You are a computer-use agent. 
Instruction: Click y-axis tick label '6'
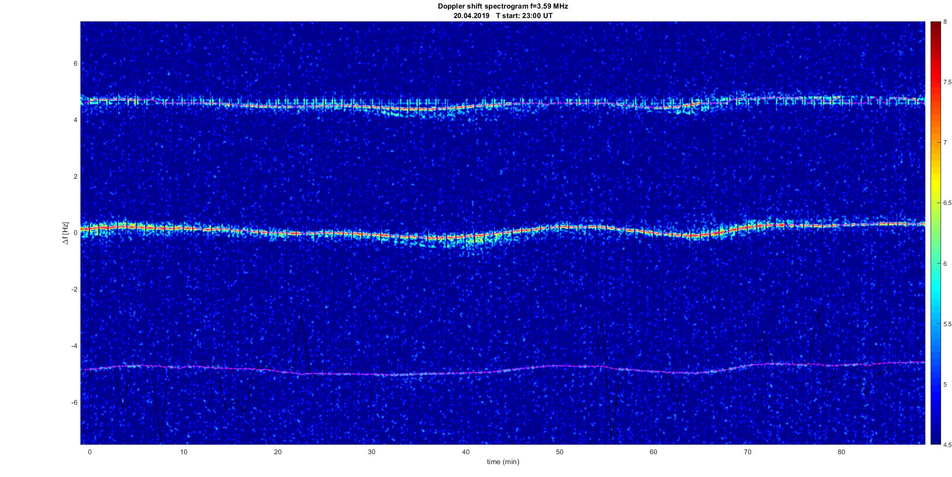75,64
